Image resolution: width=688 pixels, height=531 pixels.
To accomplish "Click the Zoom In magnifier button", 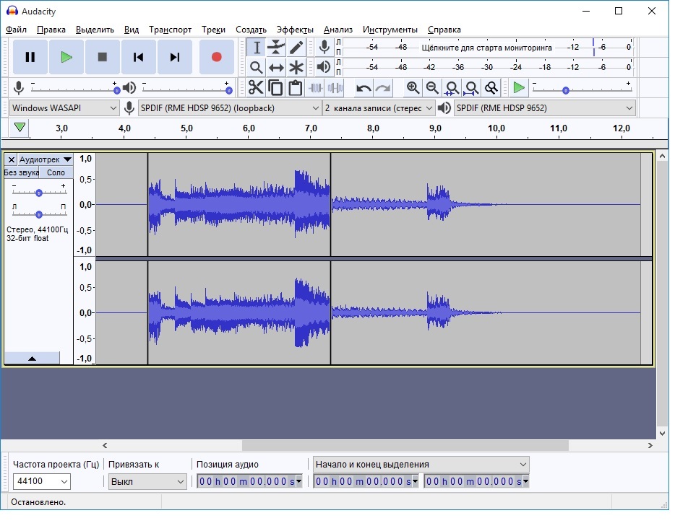I will pos(413,88).
